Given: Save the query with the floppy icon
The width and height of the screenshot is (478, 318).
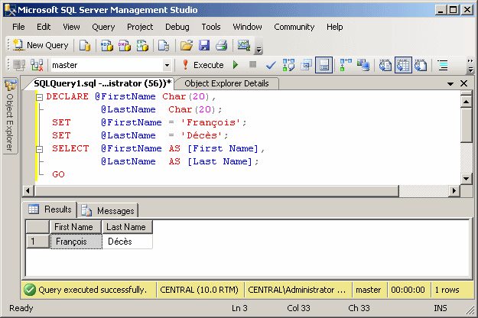Looking at the screenshot, I should [x=204, y=45].
